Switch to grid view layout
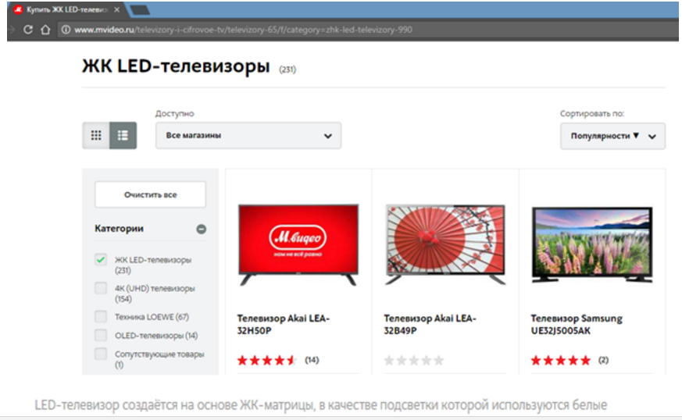 click(96, 135)
